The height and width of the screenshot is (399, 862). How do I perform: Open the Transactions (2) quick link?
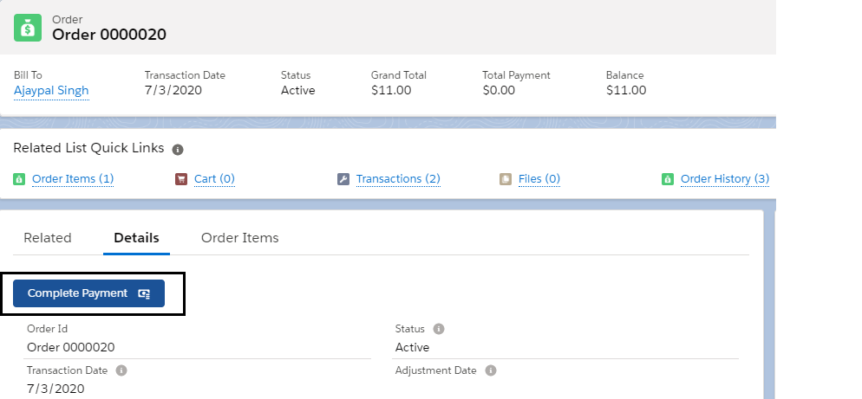[398, 179]
